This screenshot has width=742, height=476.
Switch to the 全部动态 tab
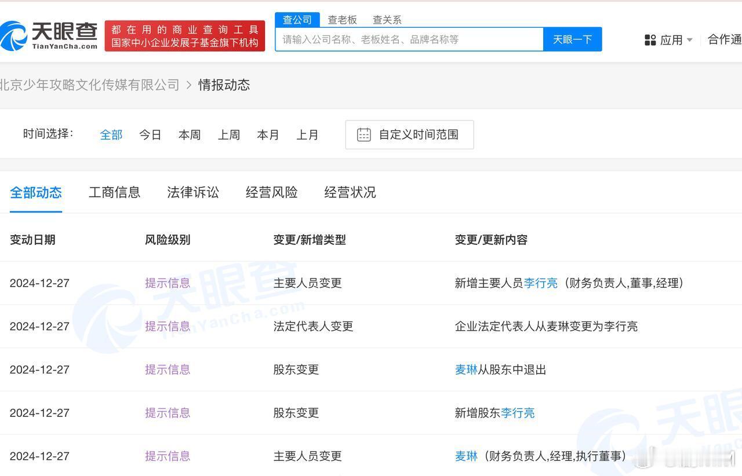pyautogui.click(x=36, y=192)
